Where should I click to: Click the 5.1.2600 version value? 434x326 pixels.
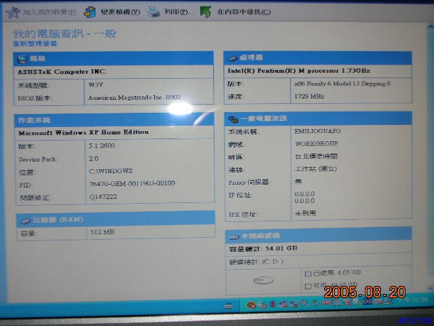click(x=102, y=145)
